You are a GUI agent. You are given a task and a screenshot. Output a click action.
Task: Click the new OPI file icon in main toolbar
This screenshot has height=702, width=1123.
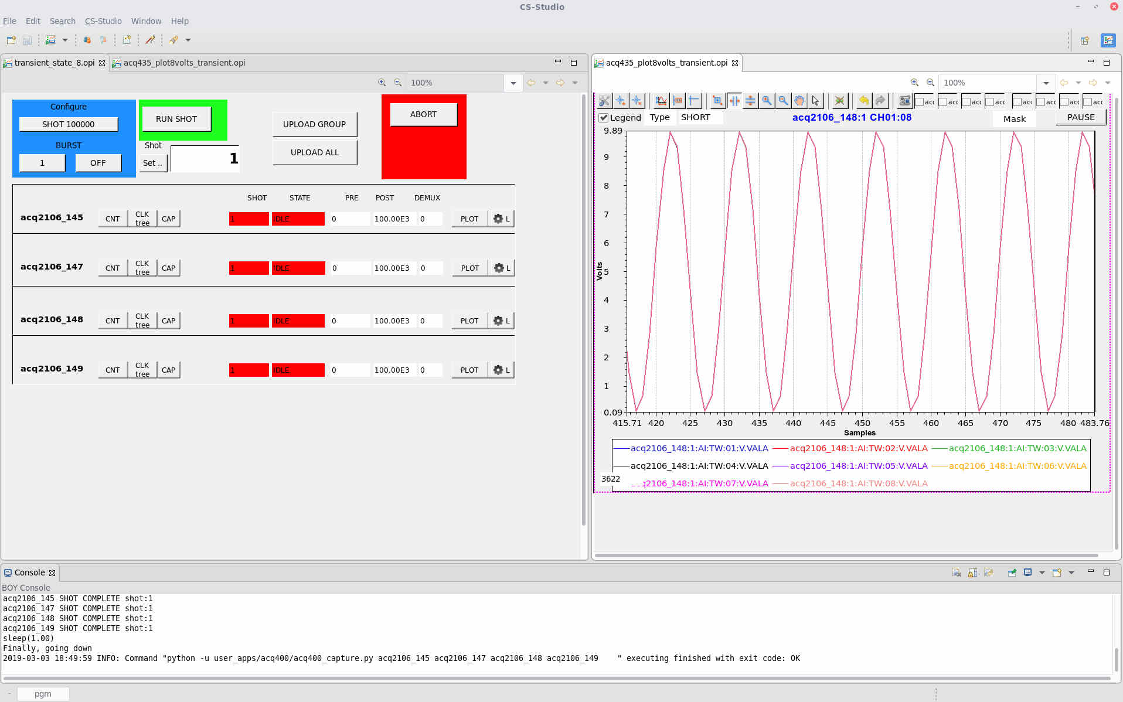pyautogui.click(x=127, y=40)
